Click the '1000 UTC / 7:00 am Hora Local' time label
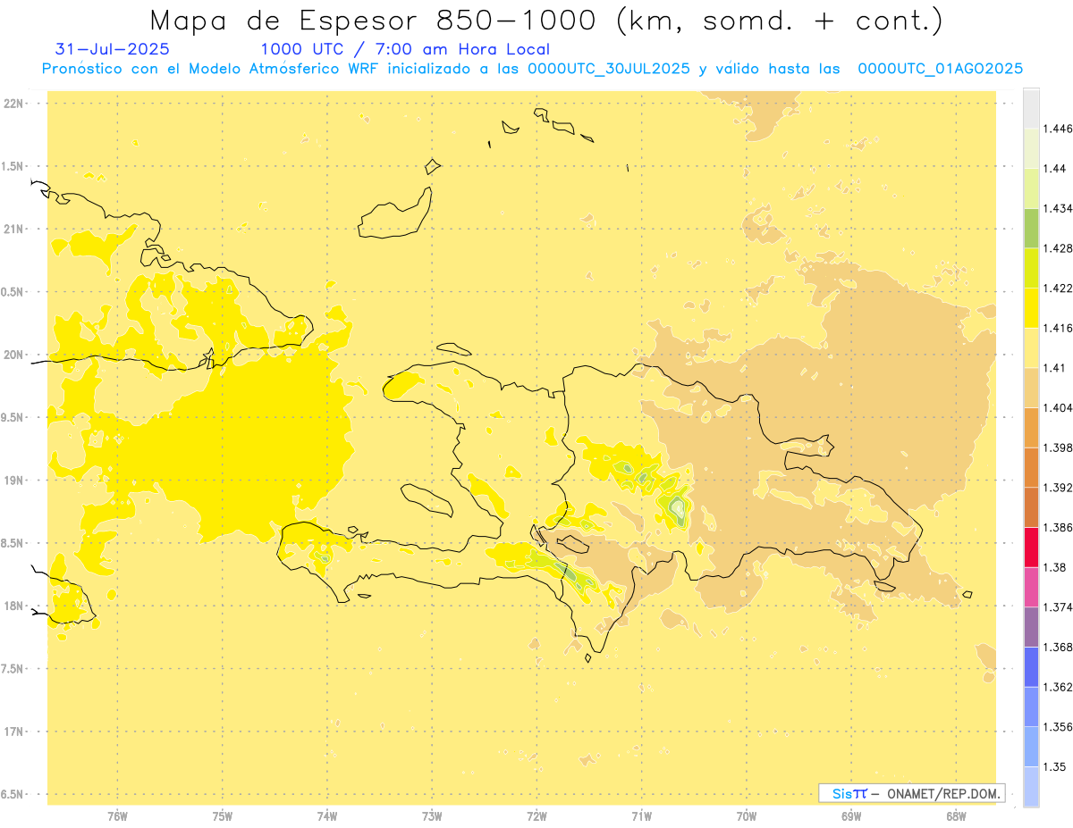This screenshot has width=1073, height=828. [x=405, y=49]
